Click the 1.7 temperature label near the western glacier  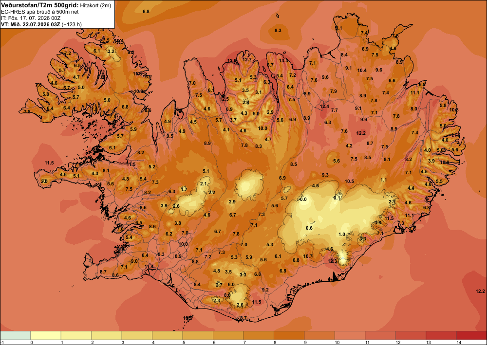(x=184, y=189)
